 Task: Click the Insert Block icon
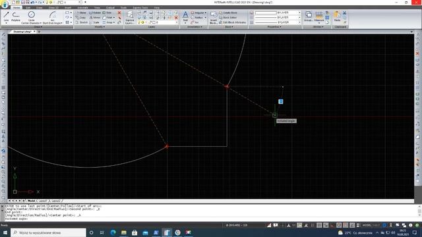coord(214,18)
